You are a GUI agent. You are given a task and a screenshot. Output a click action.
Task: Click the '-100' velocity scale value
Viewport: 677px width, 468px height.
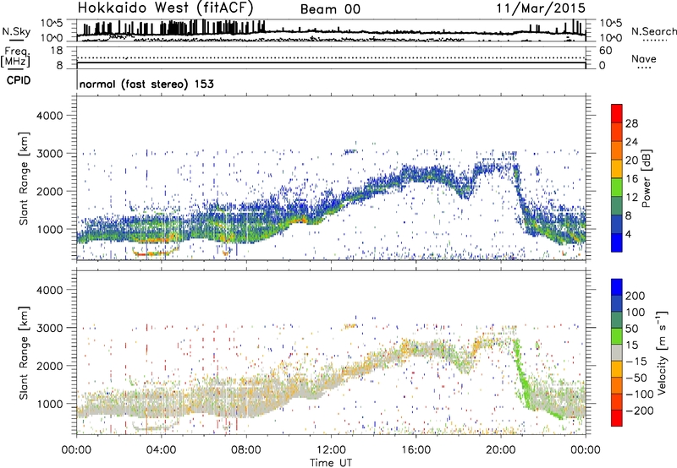(x=640, y=395)
